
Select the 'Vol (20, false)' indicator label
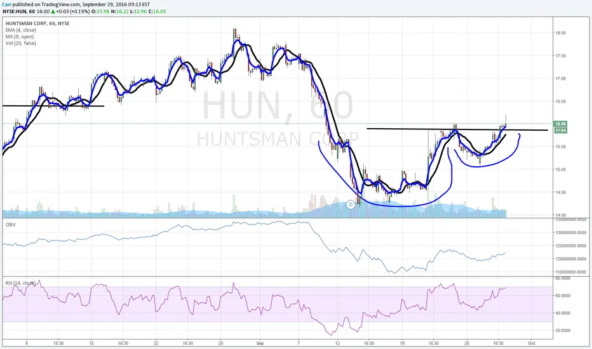[21, 43]
